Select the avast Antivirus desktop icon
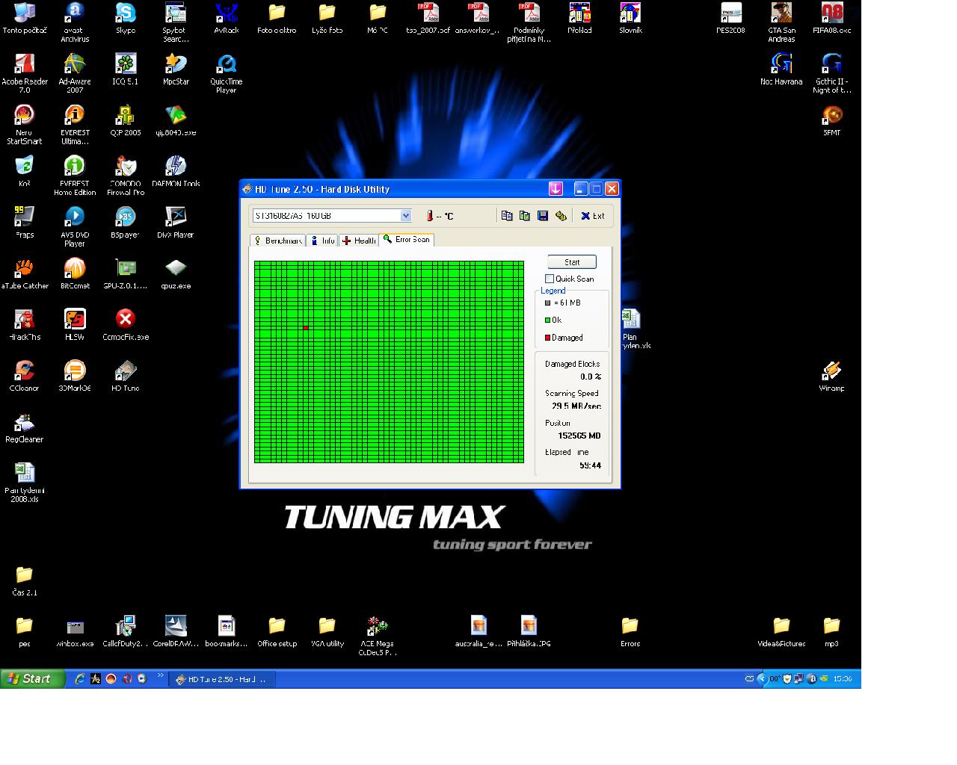Screen dimensions: 957x765 coord(75,22)
